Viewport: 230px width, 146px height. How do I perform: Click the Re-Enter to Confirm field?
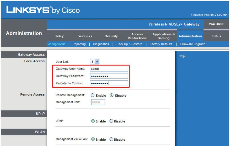[x=109, y=83]
